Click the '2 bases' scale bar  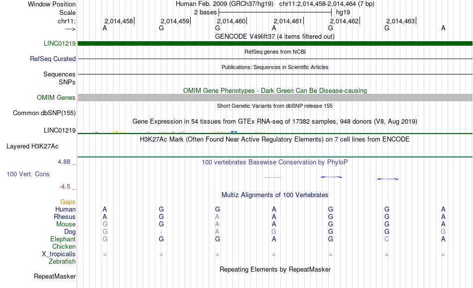(x=275, y=12)
